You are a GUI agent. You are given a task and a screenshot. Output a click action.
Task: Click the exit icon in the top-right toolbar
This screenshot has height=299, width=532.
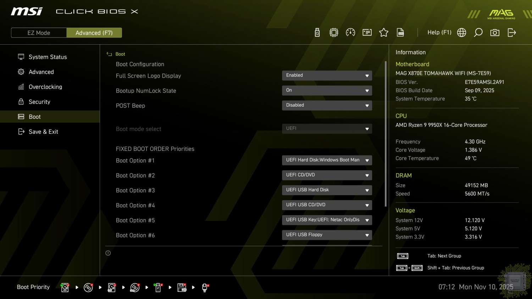511,33
